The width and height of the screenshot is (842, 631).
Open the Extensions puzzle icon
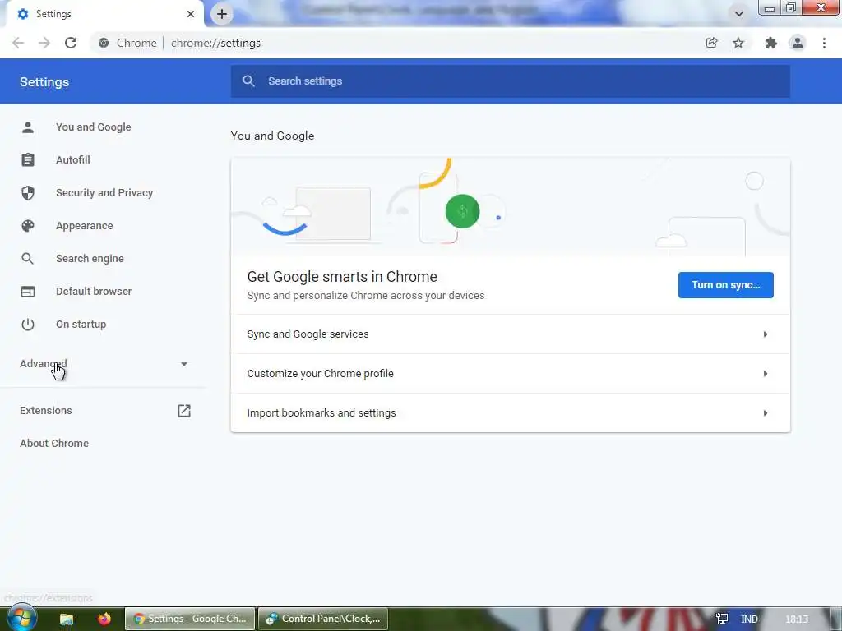(x=771, y=43)
